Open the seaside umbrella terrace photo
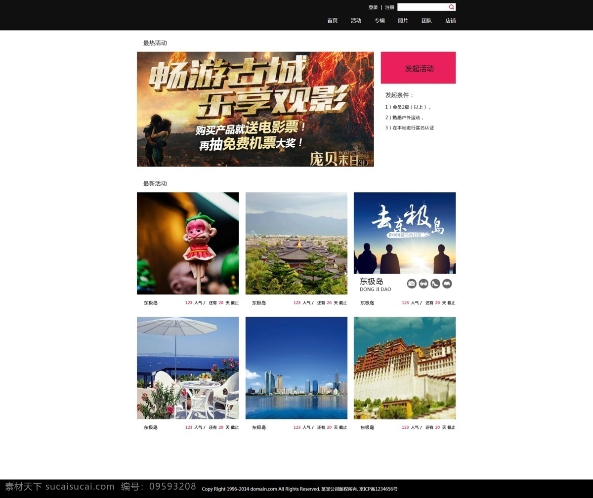The height and width of the screenshot is (498, 593). [x=188, y=368]
